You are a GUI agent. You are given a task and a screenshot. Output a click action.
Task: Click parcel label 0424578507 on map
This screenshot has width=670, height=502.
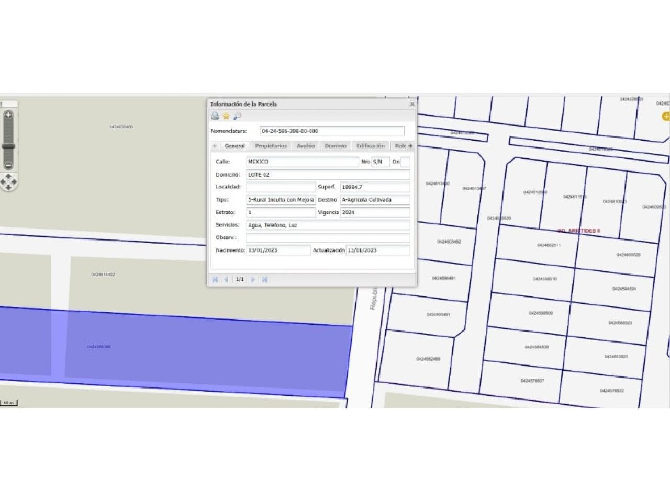532,381
